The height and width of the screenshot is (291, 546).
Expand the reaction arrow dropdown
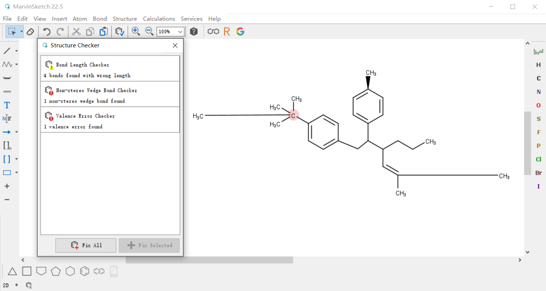16,132
